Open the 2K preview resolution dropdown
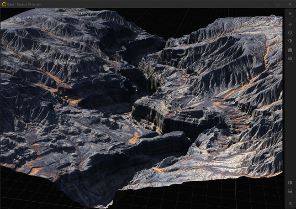Viewport: 296px width, 209px height. pos(290,14)
